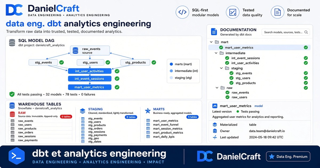320x168 pixels.
Task: Click the SQL MODEL DAG database icon
Action: point(12,43)
